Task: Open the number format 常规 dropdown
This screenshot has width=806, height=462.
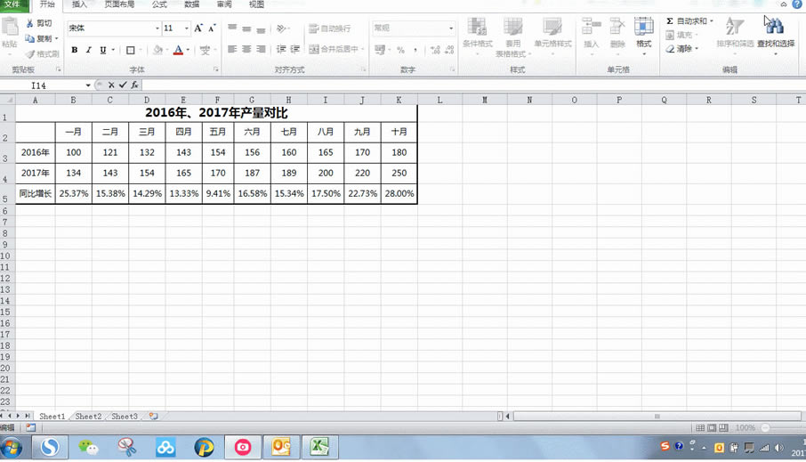Action: [451, 28]
